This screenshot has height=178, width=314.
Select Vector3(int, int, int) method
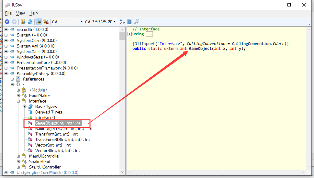click(x=58, y=151)
